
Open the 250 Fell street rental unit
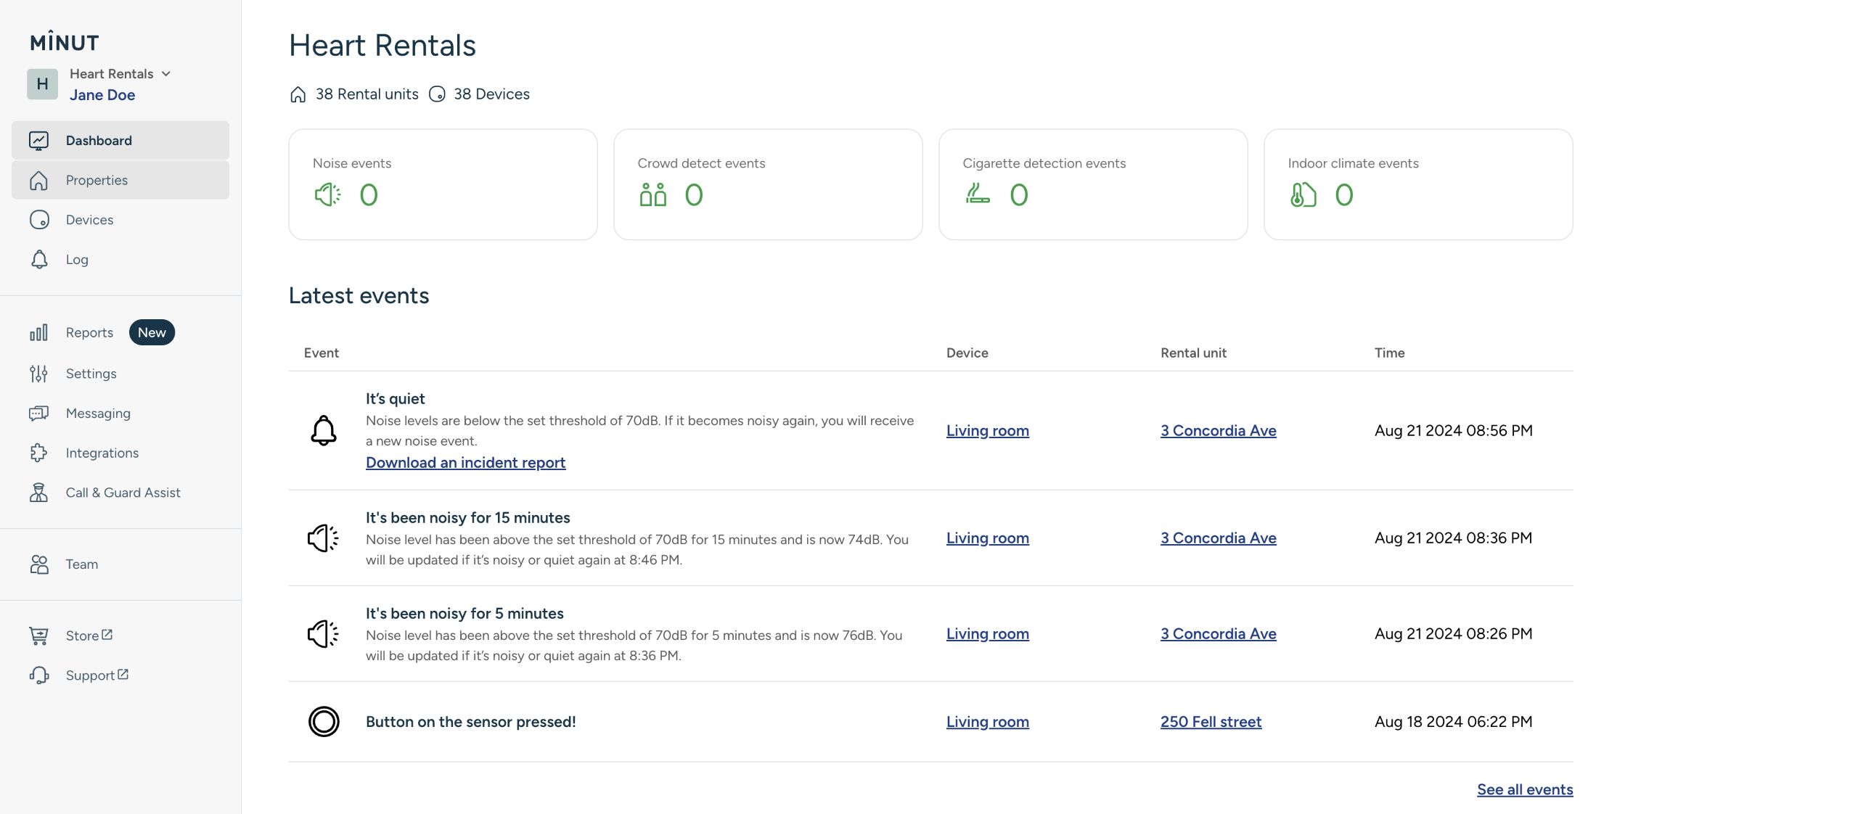(x=1211, y=722)
